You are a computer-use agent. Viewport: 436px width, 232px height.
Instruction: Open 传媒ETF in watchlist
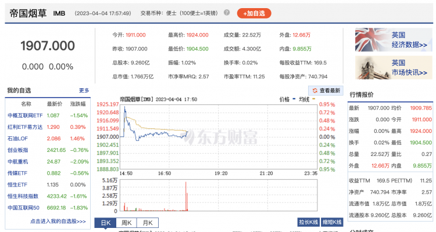point(17,173)
